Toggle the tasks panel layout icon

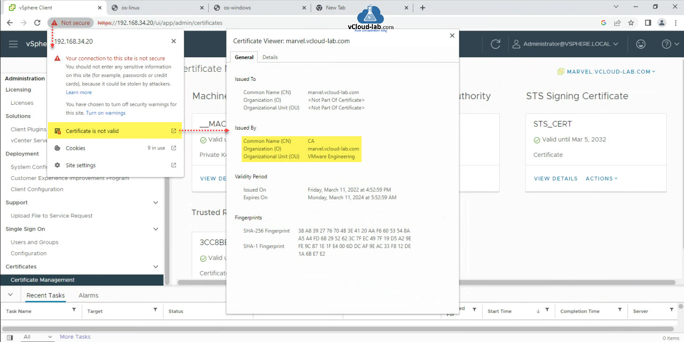pos(10,337)
